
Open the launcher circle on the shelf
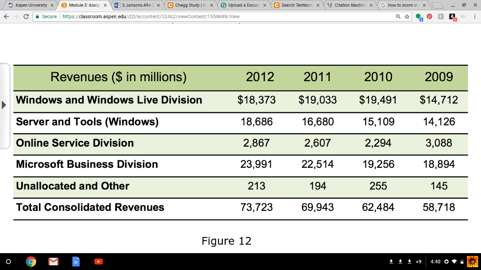8,262
